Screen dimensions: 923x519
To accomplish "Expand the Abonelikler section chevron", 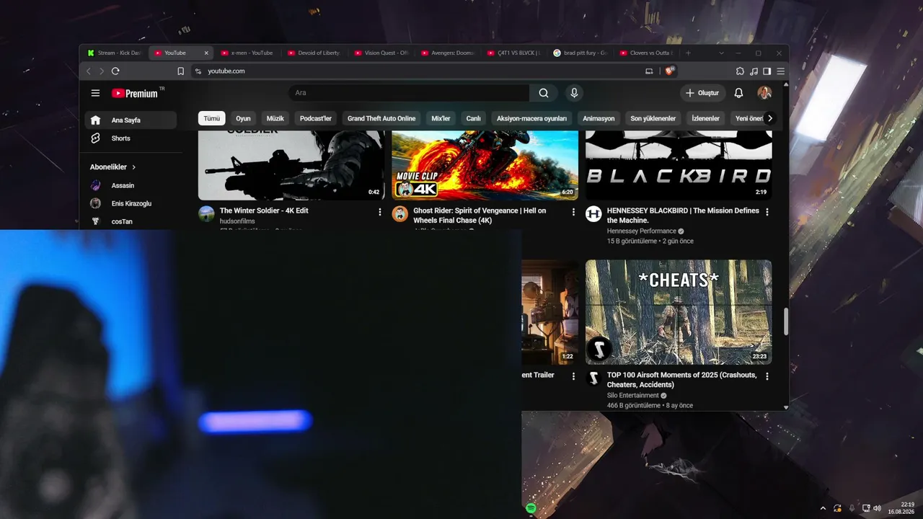I will pos(133,167).
